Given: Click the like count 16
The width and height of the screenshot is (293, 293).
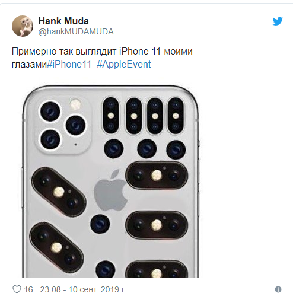Looking at the screenshot, I should click(x=28, y=289).
